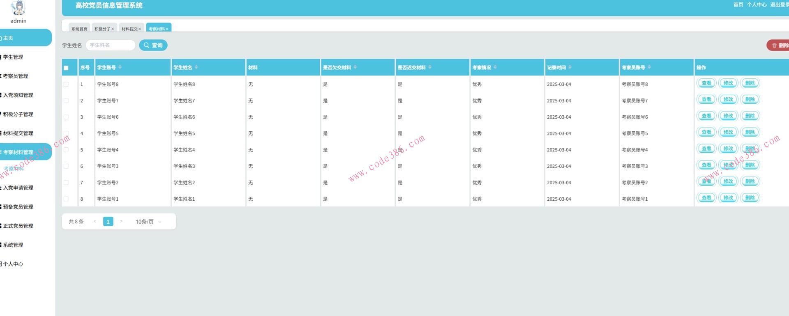
Task: Close the 材料提交 tab
Action: coord(140,29)
